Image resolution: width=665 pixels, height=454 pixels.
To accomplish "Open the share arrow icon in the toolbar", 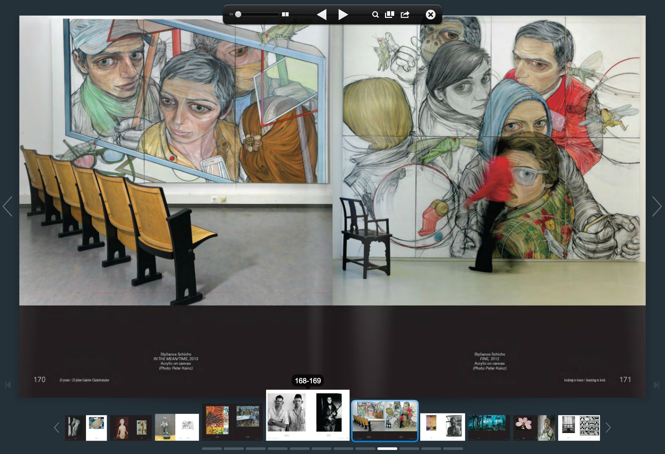I will click(x=405, y=15).
